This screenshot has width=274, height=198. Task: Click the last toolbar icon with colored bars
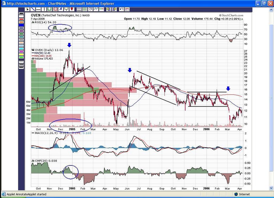(127, 9)
